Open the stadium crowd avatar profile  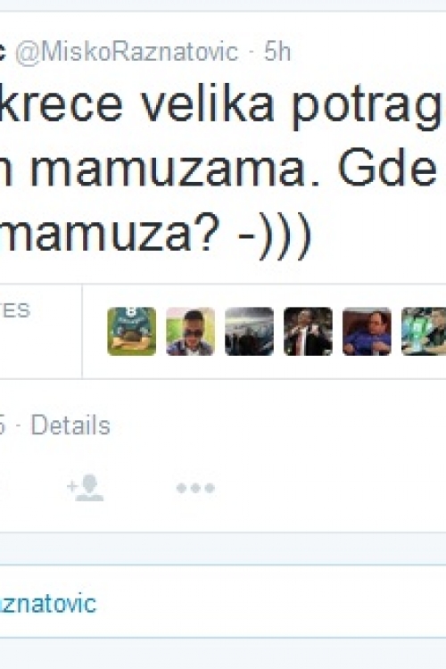[x=249, y=331]
